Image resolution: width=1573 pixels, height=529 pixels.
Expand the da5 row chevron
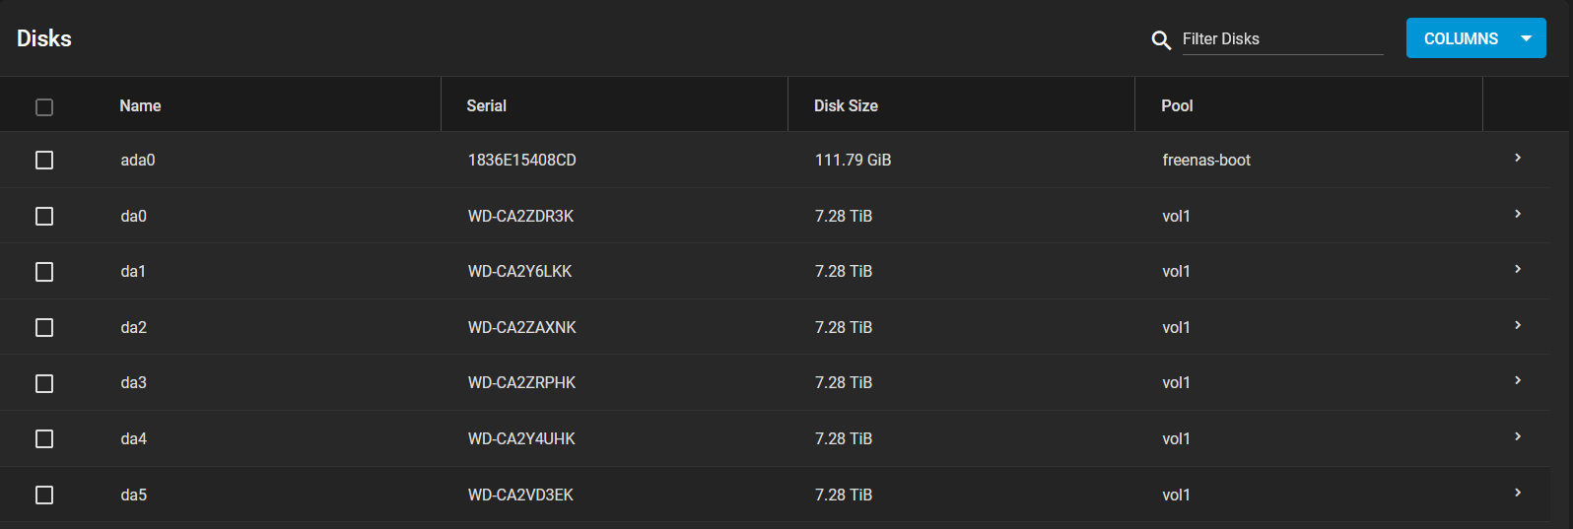pyautogui.click(x=1518, y=493)
